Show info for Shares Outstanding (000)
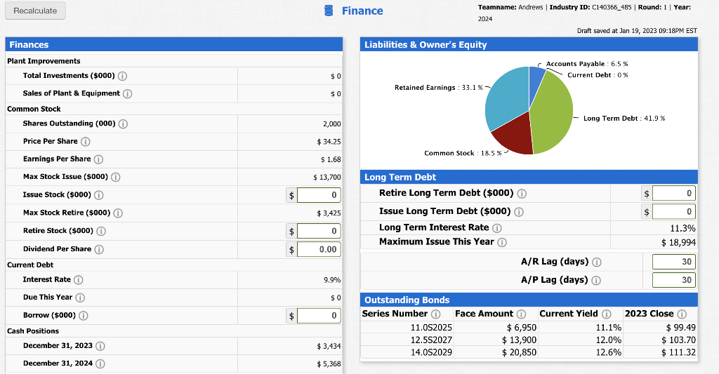The image size is (719, 374). (123, 123)
